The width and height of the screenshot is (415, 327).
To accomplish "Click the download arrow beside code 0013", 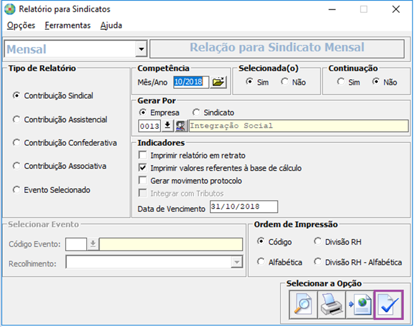I will (x=167, y=126).
